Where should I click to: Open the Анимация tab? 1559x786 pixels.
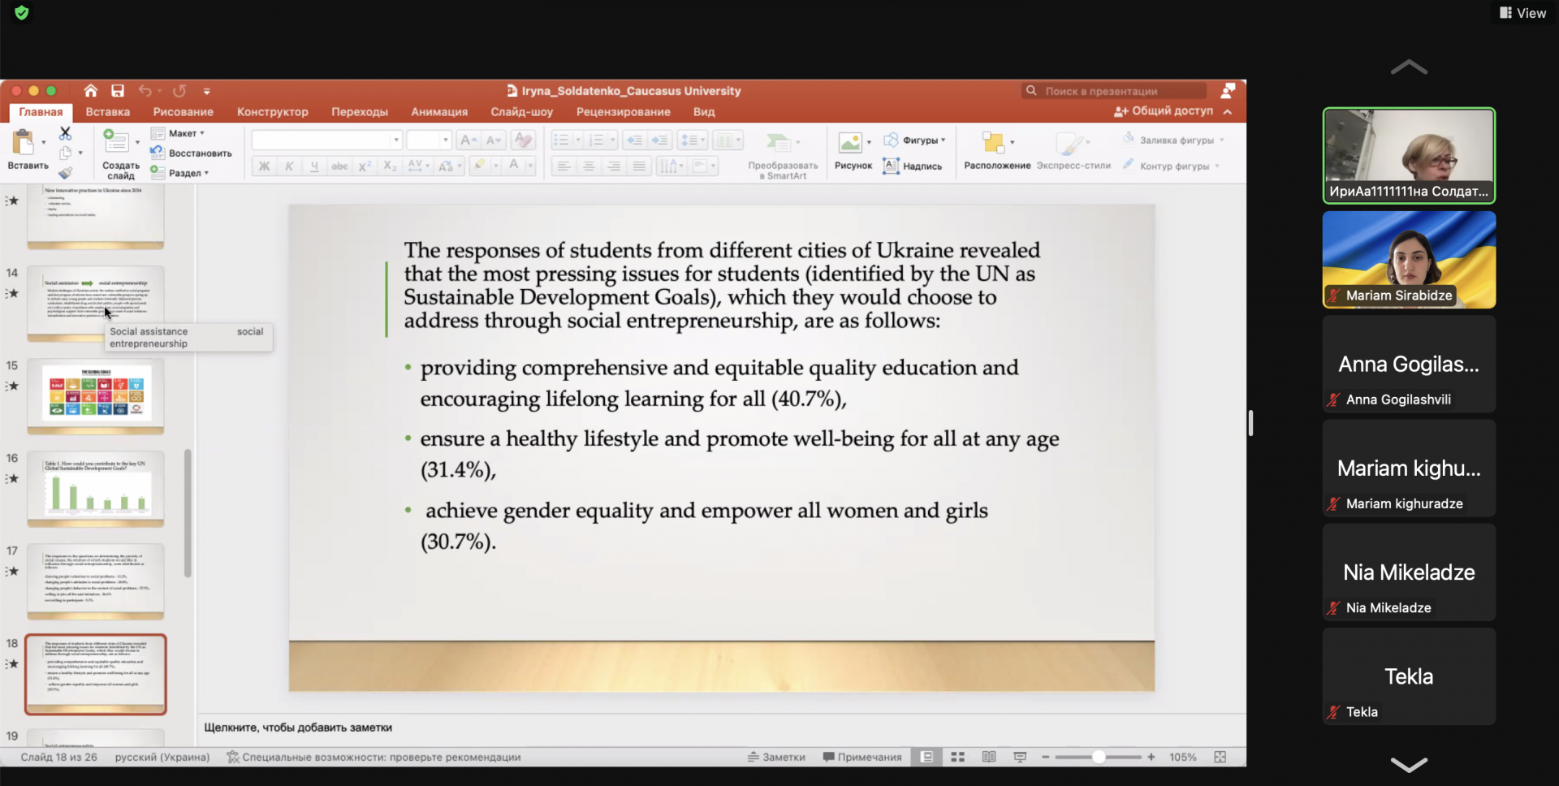439,112
